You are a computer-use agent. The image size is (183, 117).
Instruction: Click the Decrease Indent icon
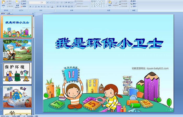[x=66, y=2]
